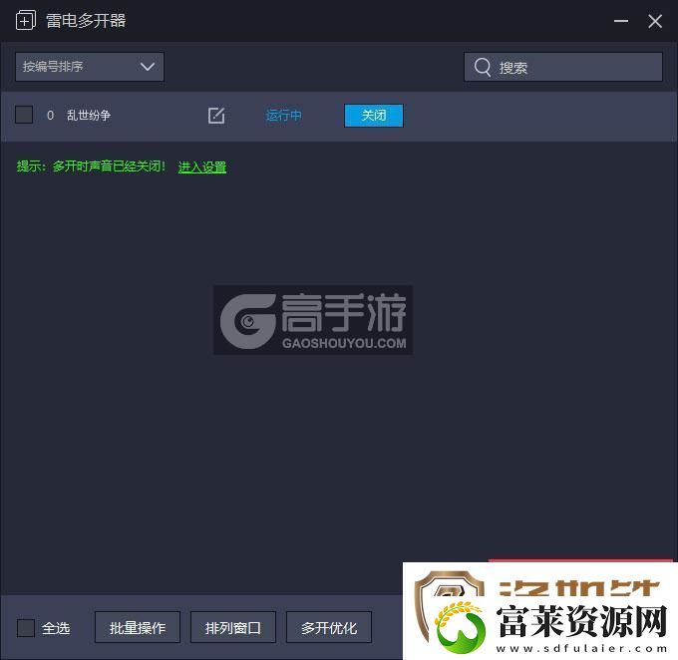
Task: Click the instance number 0
Action: pos(50,115)
